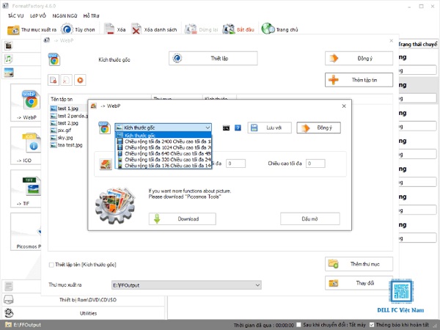
Task: Click the blue question mark help icon
Action: point(238,128)
